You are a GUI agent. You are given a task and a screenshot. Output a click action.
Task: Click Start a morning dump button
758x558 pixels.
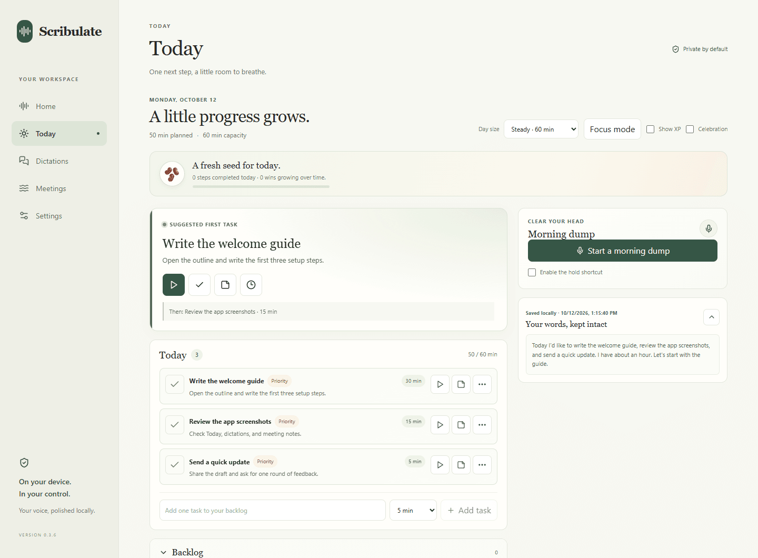[x=623, y=251]
